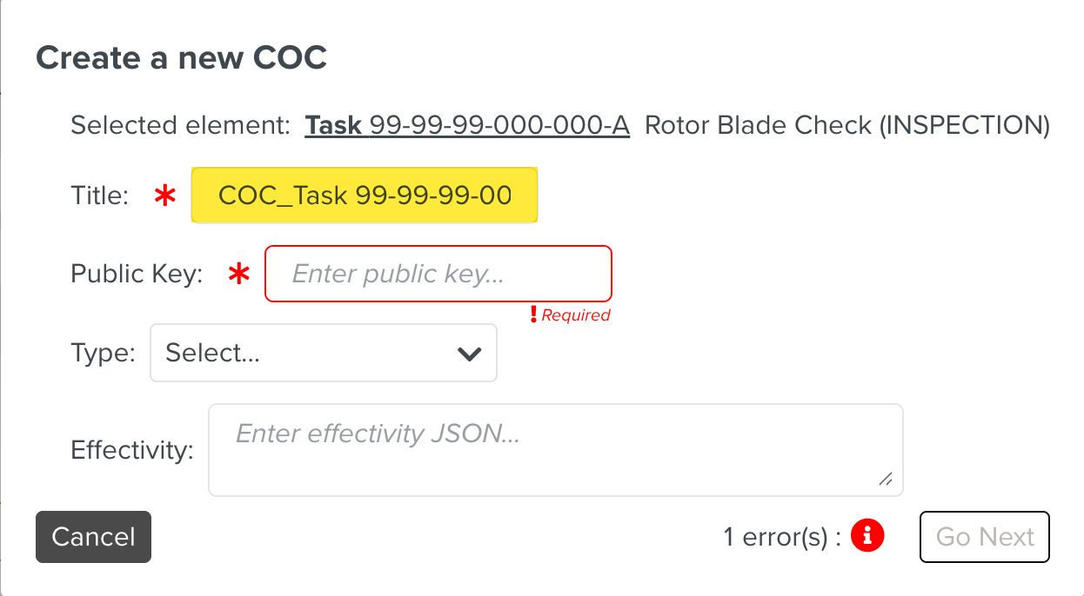Click the "Rotor Blade Check (INSPECTION)" text
The width and height of the screenshot is (1084, 596).
846,126
